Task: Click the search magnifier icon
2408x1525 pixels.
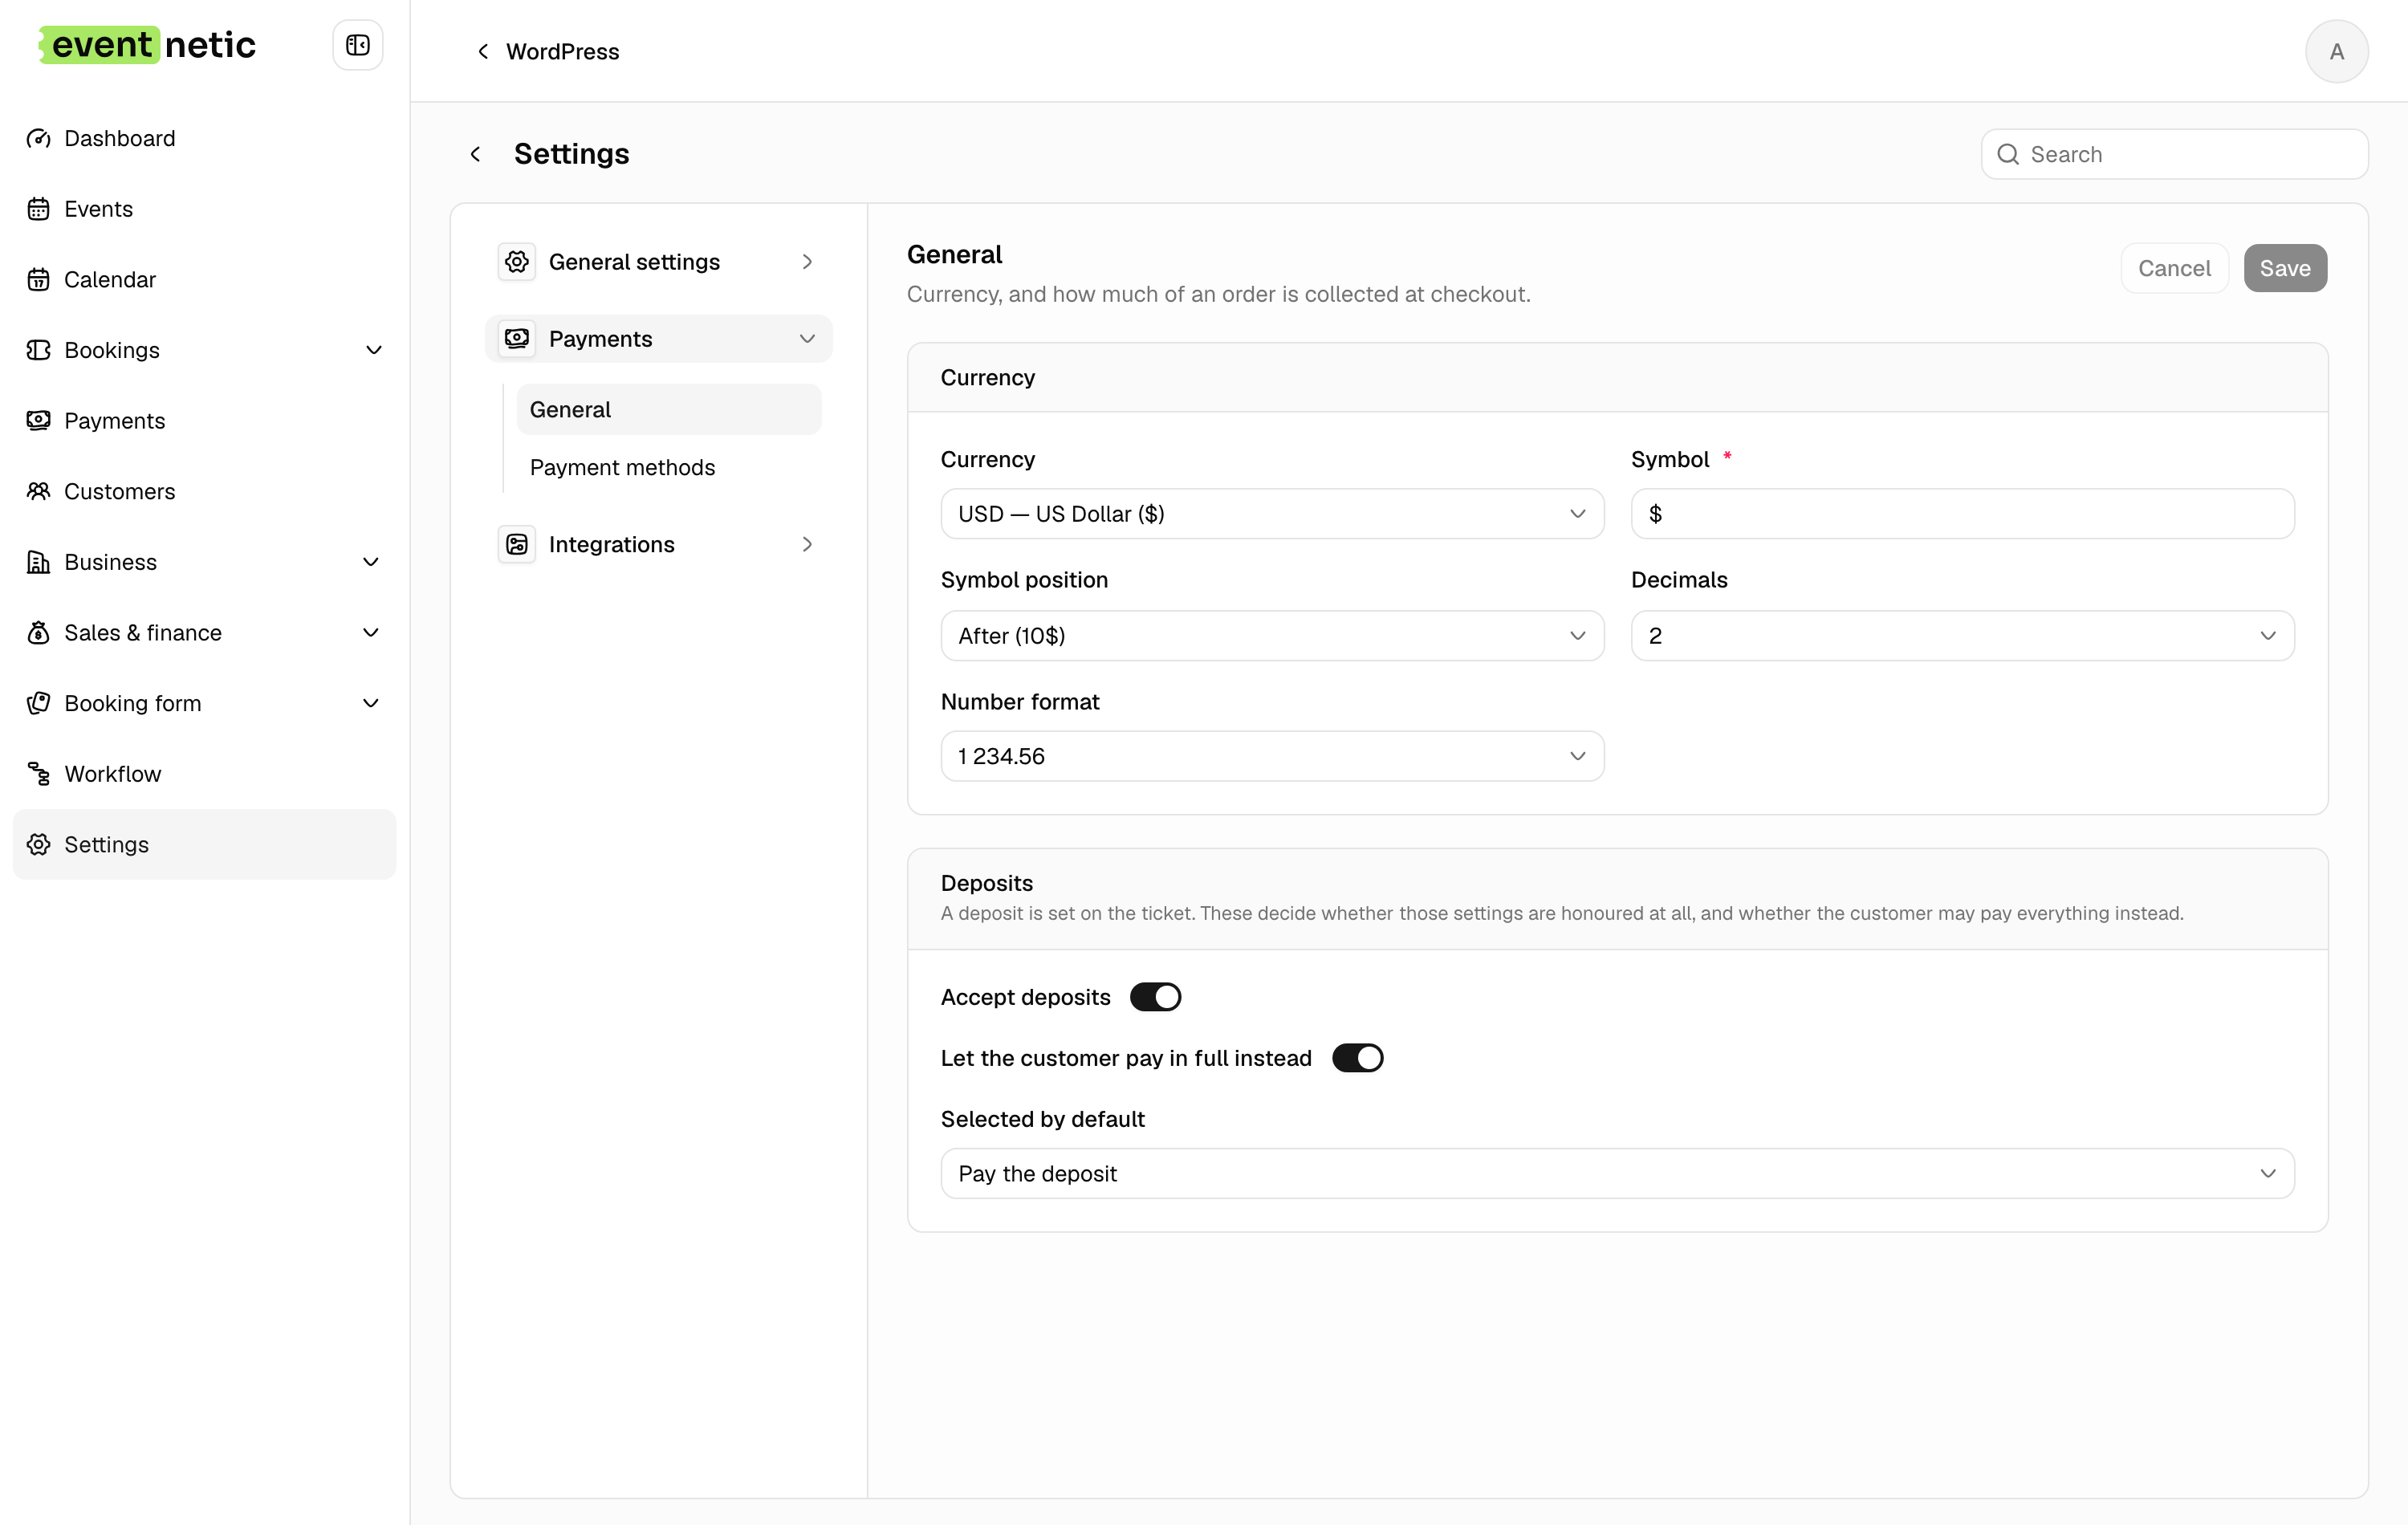Action: click(x=2008, y=154)
